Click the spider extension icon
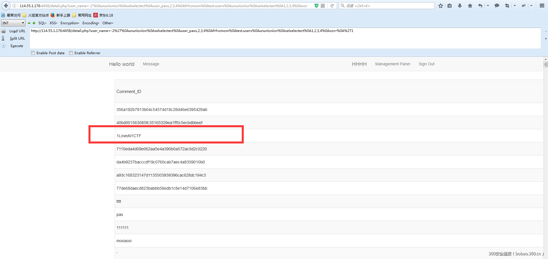The height and width of the screenshot is (259, 548). coord(524,6)
